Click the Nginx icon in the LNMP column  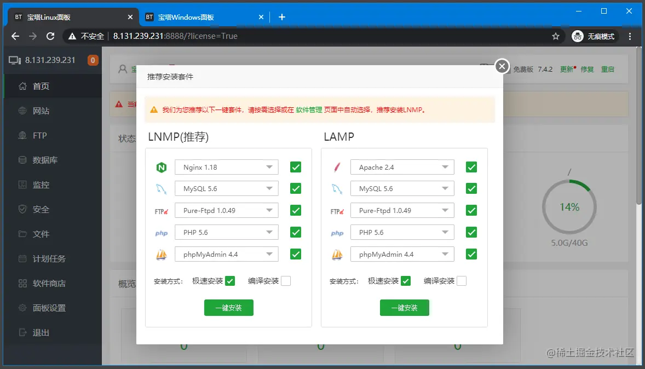[160, 167]
